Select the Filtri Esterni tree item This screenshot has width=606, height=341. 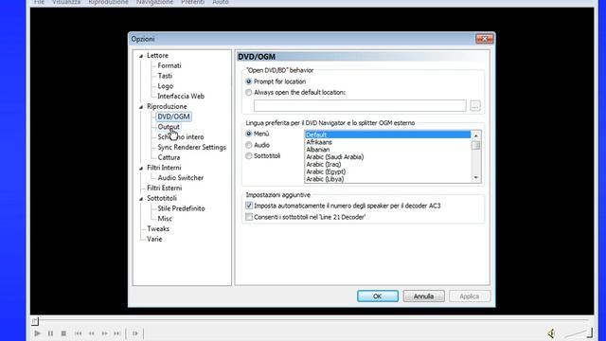[164, 188]
